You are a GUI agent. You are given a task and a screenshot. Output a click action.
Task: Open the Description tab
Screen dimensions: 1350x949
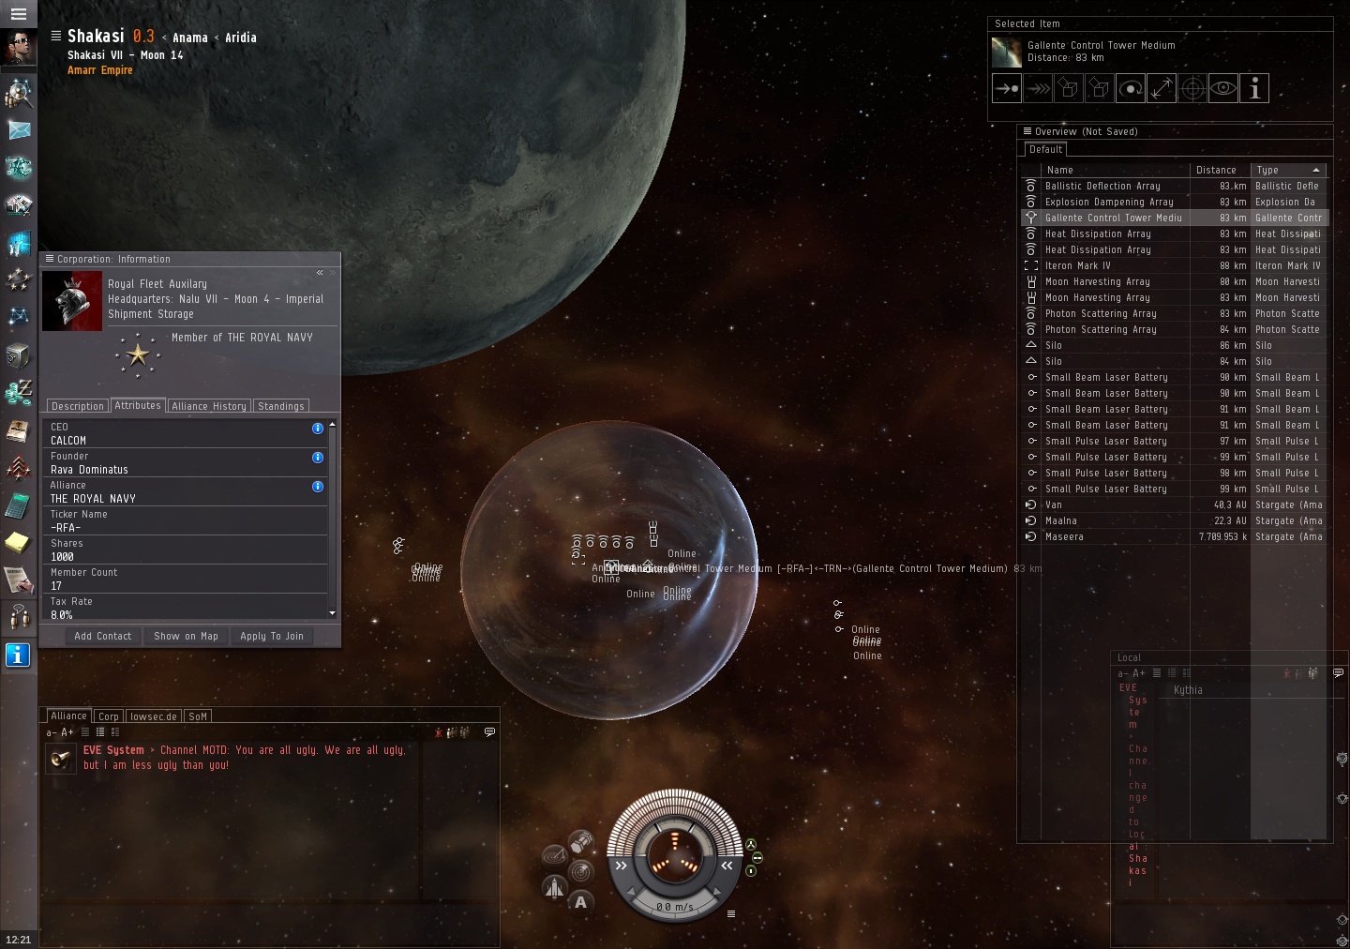coord(78,406)
